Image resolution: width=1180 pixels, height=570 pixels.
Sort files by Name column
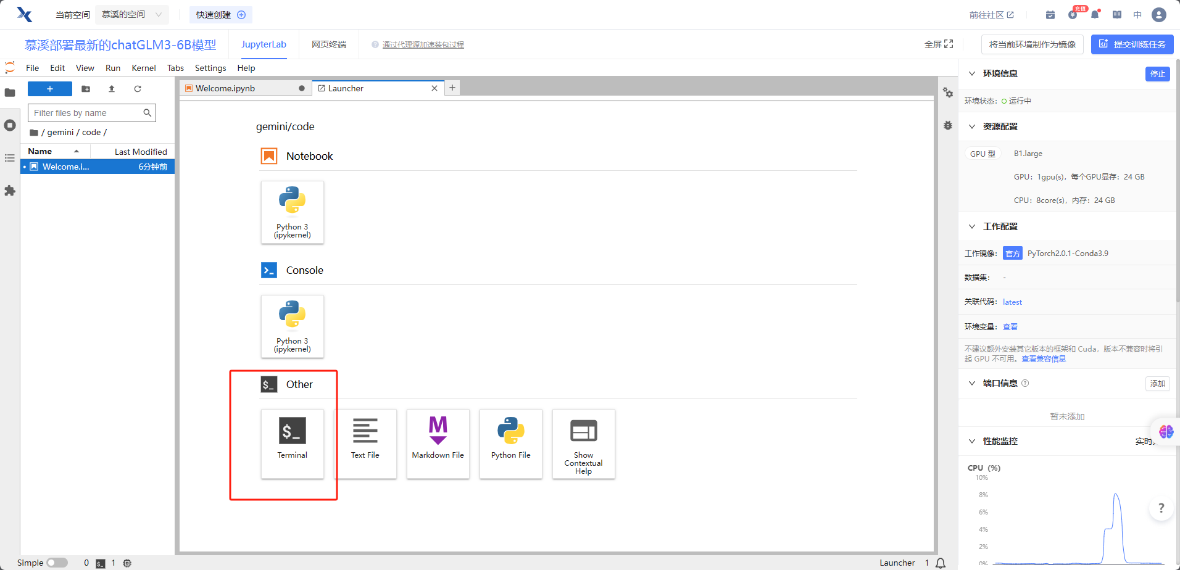[55, 151]
